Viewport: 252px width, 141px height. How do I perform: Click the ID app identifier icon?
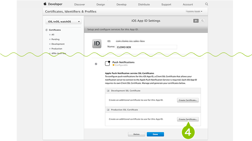tap(97, 43)
